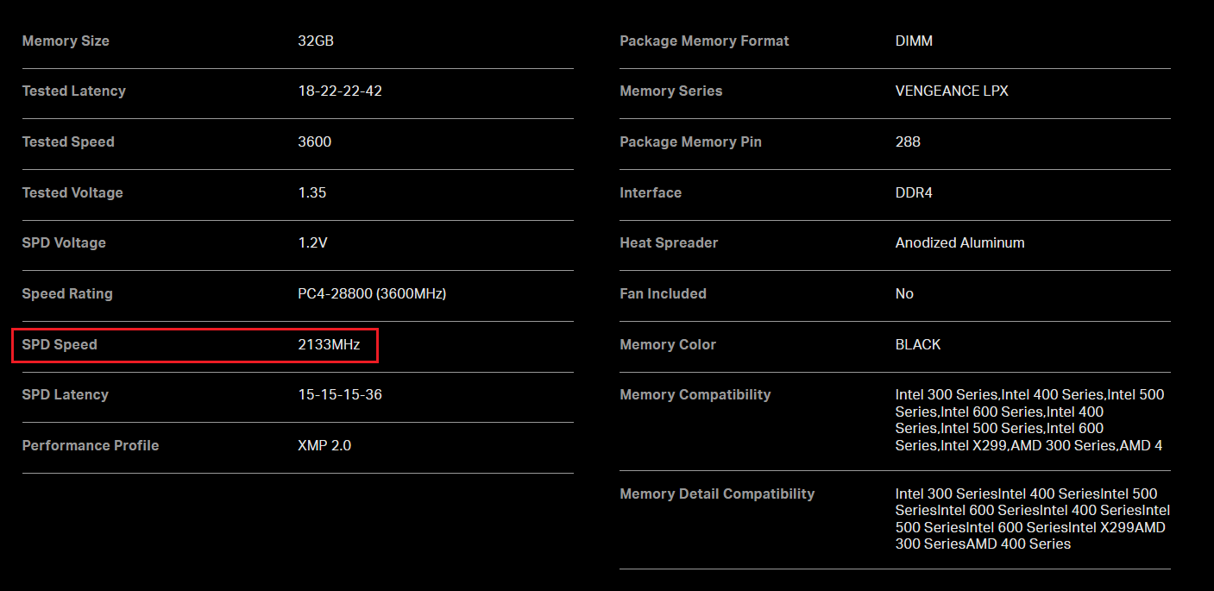Click the XMP 2.0 Performance Profile value
Image resolution: width=1214 pixels, height=591 pixels.
click(x=325, y=445)
